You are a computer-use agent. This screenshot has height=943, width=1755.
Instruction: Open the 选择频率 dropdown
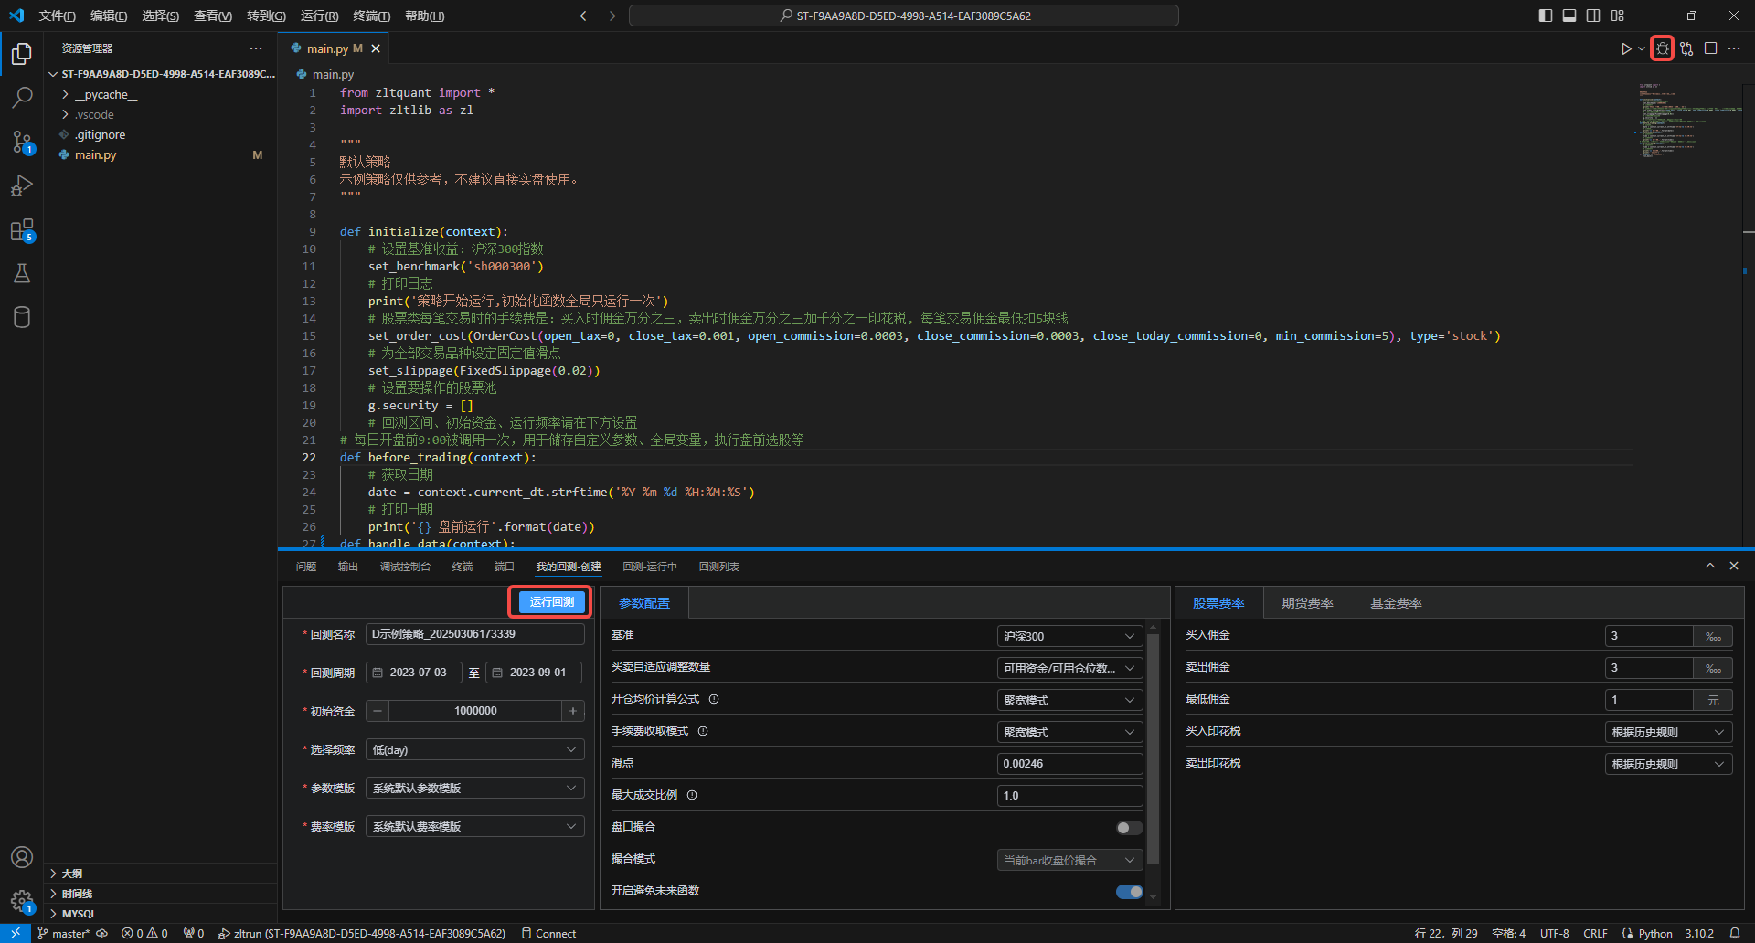(474, 749)
